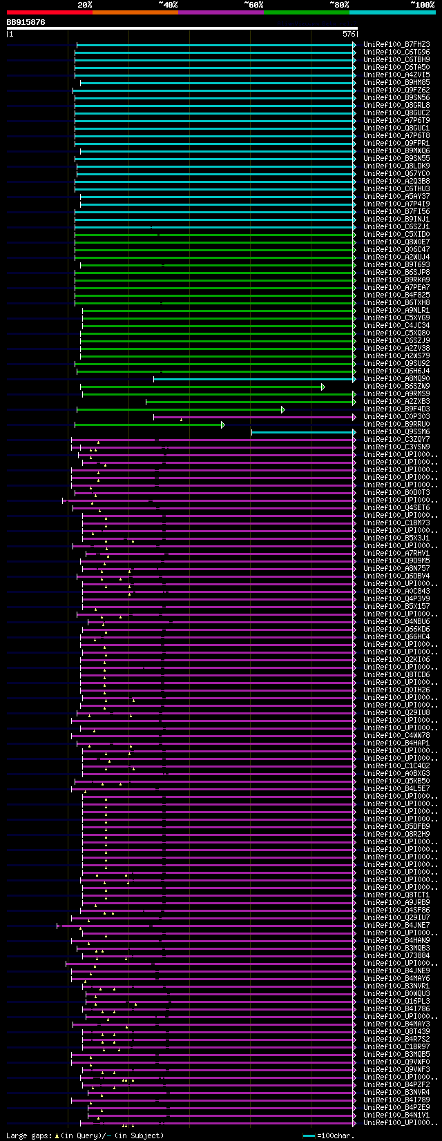Click hit label UniRef100_B9F4D3
This screenshot has height=1141, width=442.
pos(396,409)
